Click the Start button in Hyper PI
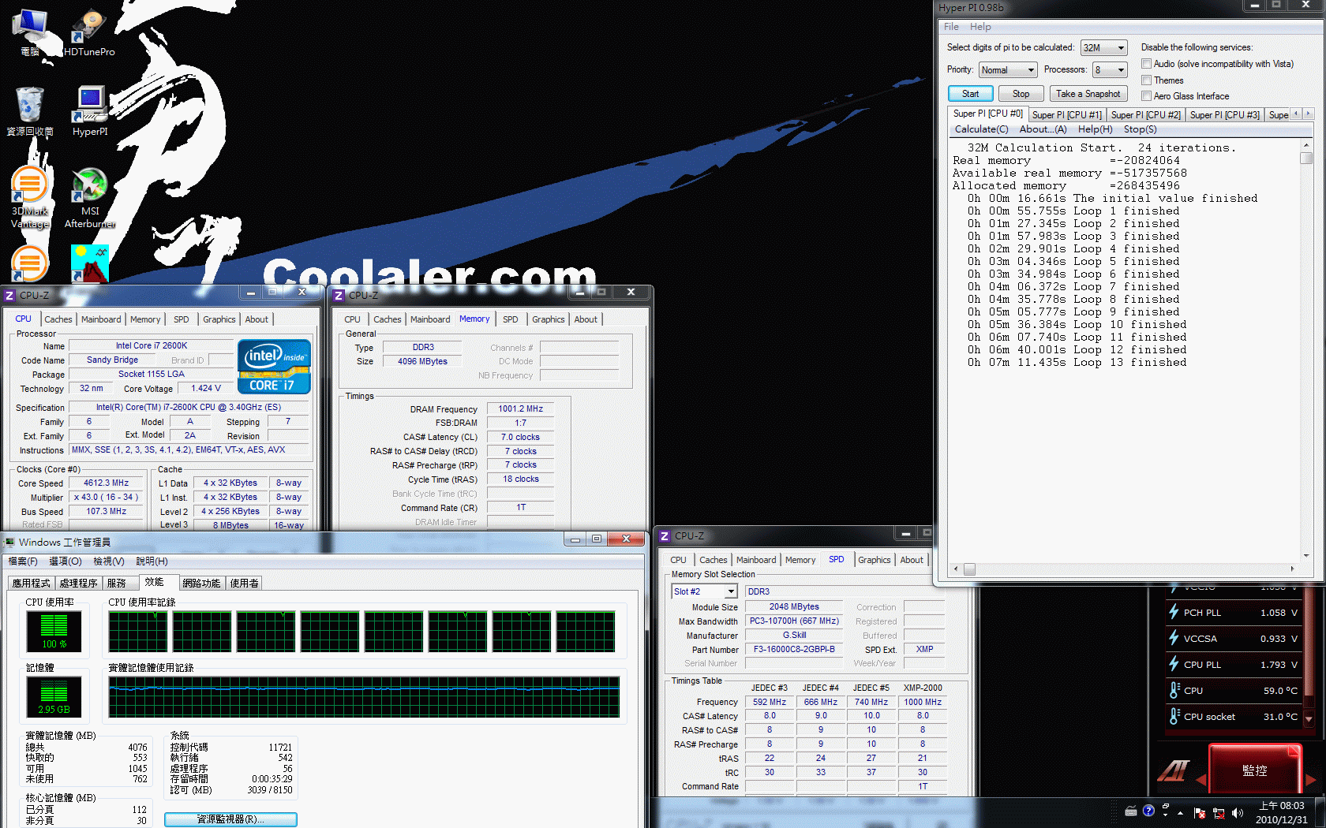The image size is (1326, 828). 970,94
